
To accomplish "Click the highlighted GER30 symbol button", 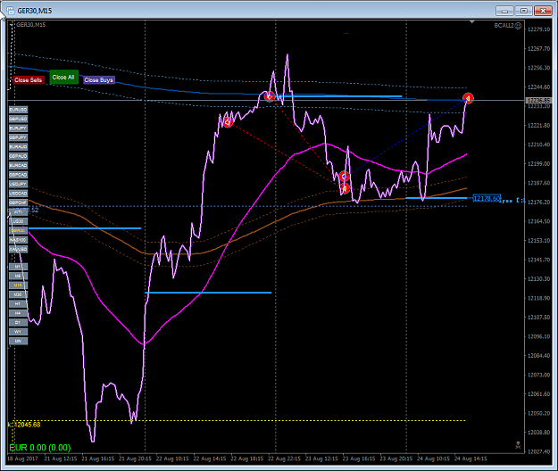I will [18, 231].
